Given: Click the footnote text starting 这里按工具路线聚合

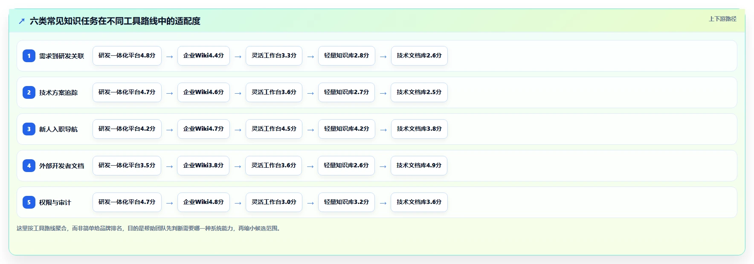Looking at the screenshot, I should [x=149, y=228].
